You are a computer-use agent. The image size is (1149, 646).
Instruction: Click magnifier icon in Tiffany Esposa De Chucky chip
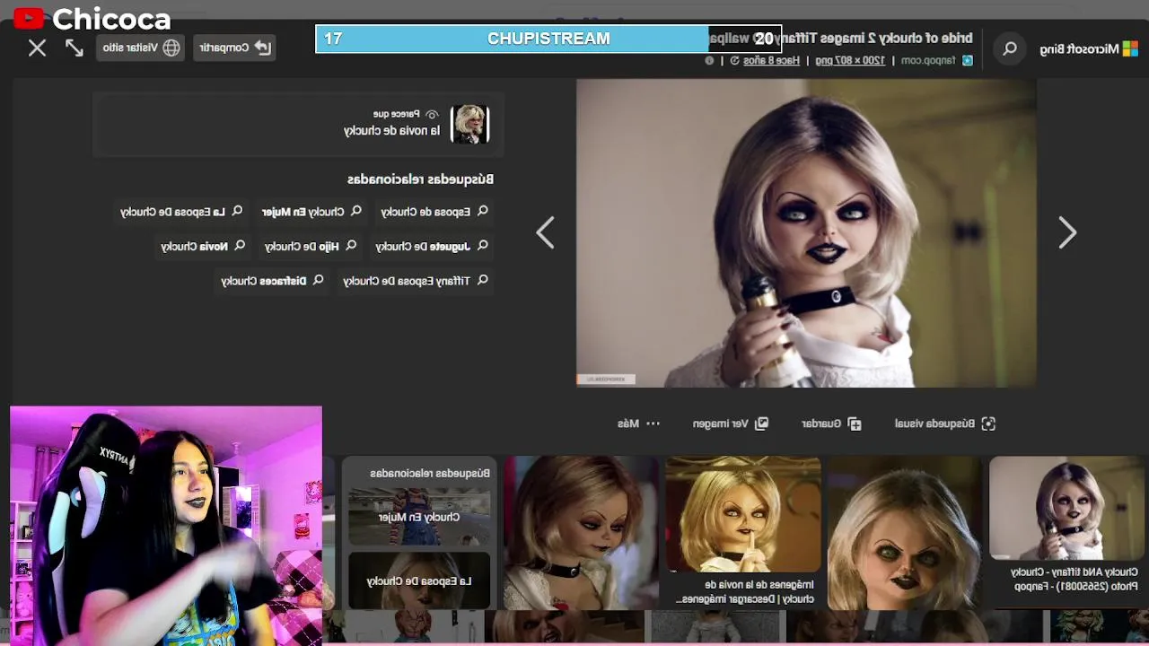pos(482,280)
